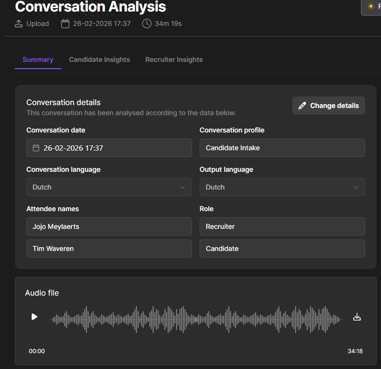Click the Candidate Intake profile field

(x=282, y=148)
